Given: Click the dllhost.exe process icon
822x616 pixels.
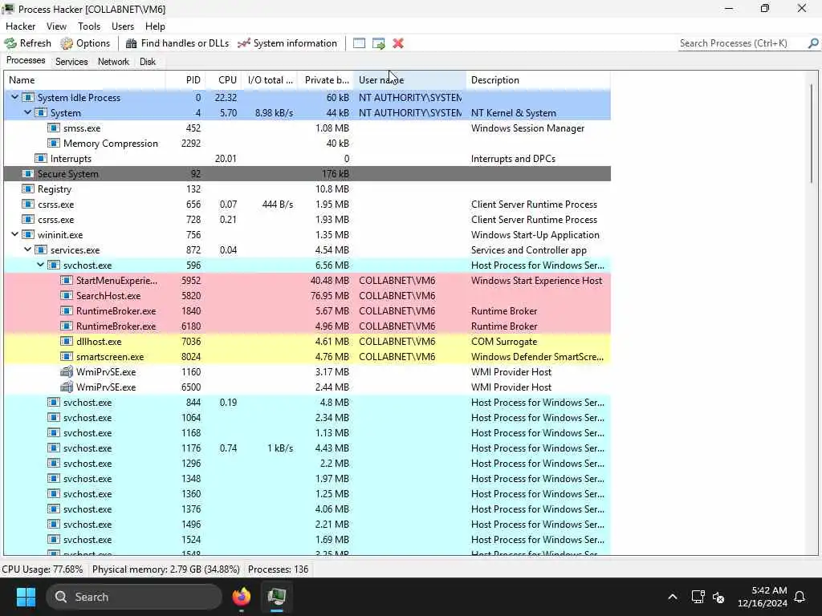Looking at the screenshot, I should click(67, 341).
